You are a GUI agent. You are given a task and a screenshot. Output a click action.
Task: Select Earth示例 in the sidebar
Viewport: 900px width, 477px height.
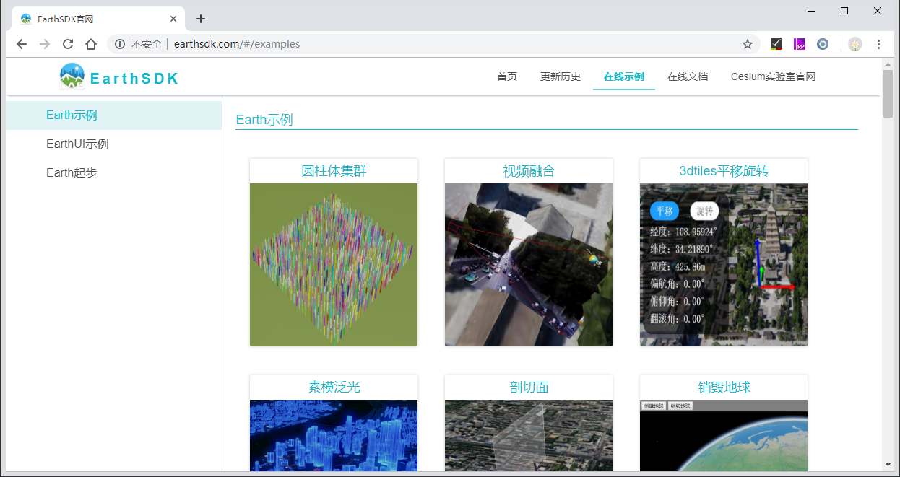point(114,115)
